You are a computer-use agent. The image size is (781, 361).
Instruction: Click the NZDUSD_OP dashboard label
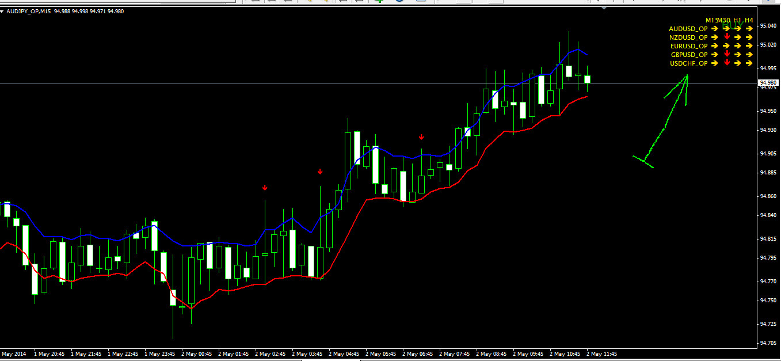689,37
